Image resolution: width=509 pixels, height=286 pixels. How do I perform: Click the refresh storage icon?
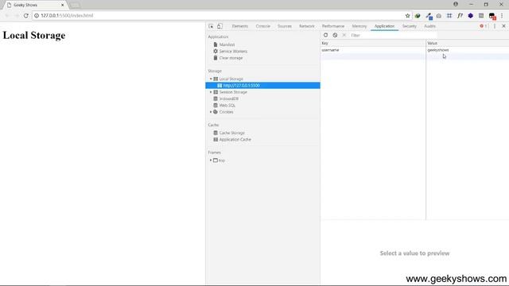pos(325,35)
